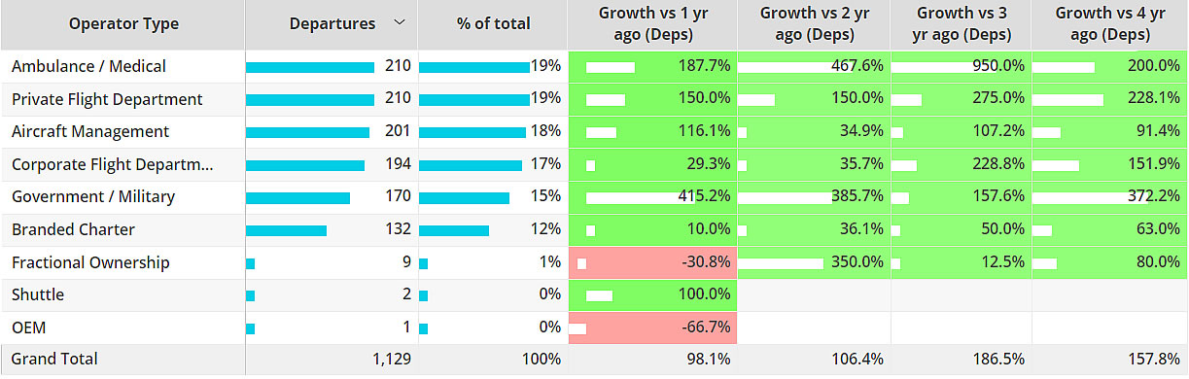
Task: Select the Operator Type column header
Action: pyautogui.click(x=123, y=24)
